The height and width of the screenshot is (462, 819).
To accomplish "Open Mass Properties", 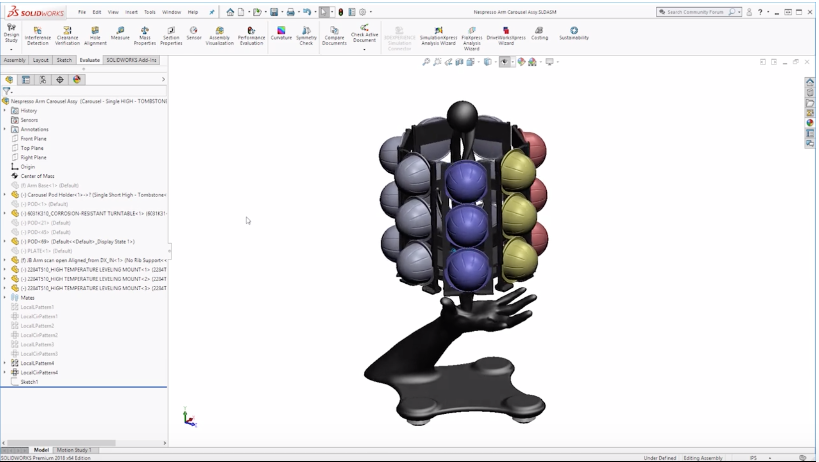I will pyautogui.click(x=145, y=36).
